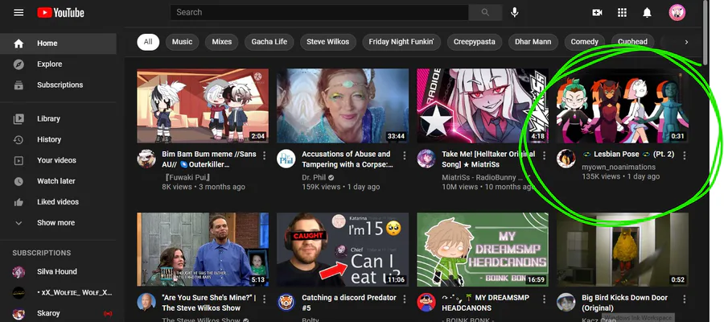Open the Steve Wilkos 5:13 thumbnail
The image size is (724, 322).
tap(203, 250)
